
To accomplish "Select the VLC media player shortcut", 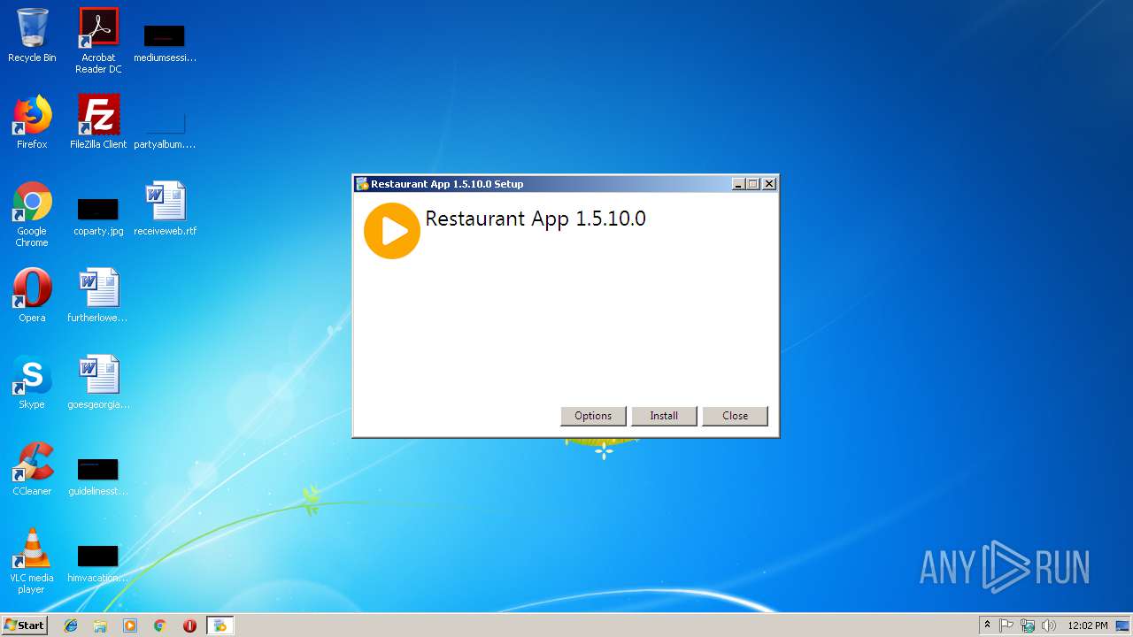I will click(x=32, y=562).
